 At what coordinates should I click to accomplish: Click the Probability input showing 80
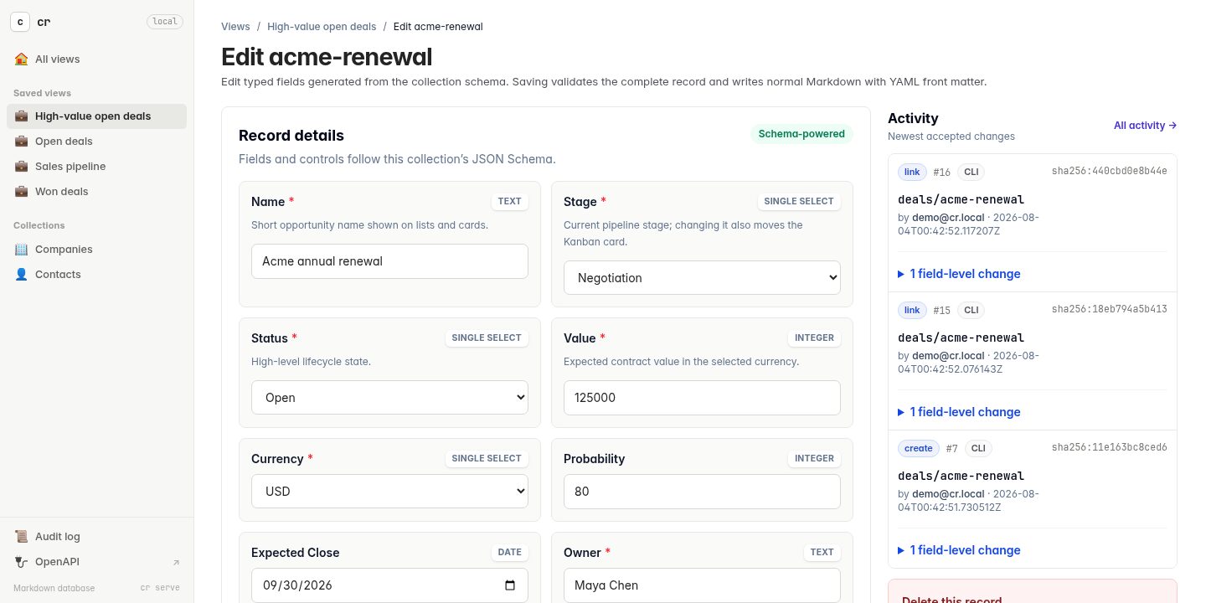click(702, 492)
